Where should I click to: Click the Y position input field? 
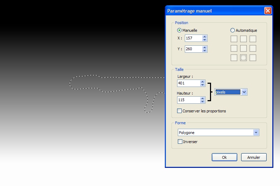(x=194, y=49)
